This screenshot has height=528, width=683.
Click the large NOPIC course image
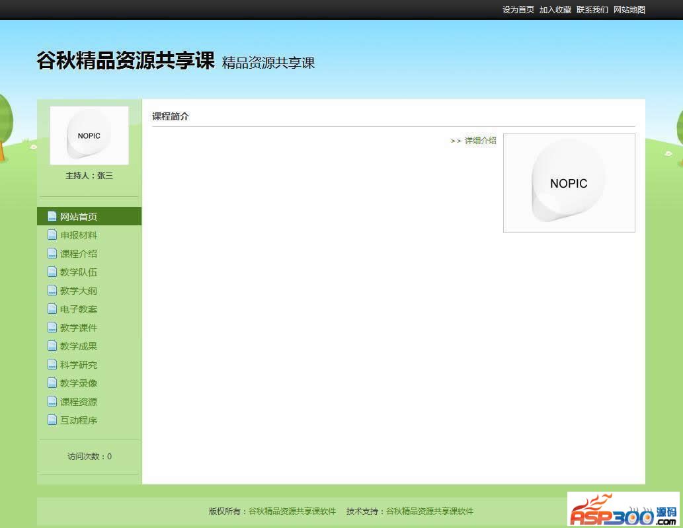point(569,183)
